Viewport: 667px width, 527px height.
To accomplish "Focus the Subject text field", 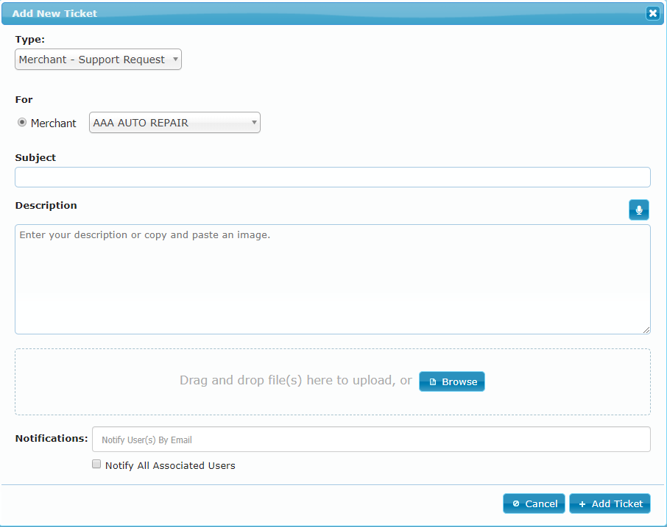I will click(x=333, y=177).
